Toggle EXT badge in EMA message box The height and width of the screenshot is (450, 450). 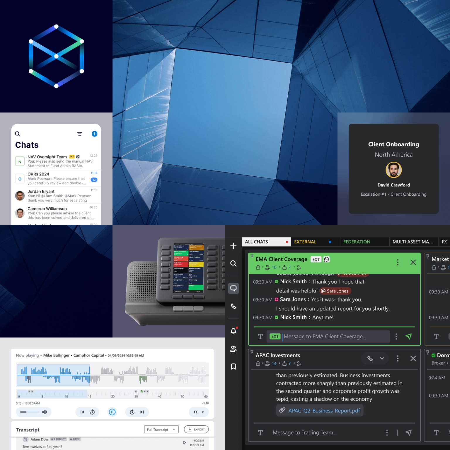(x=275, y=336)
